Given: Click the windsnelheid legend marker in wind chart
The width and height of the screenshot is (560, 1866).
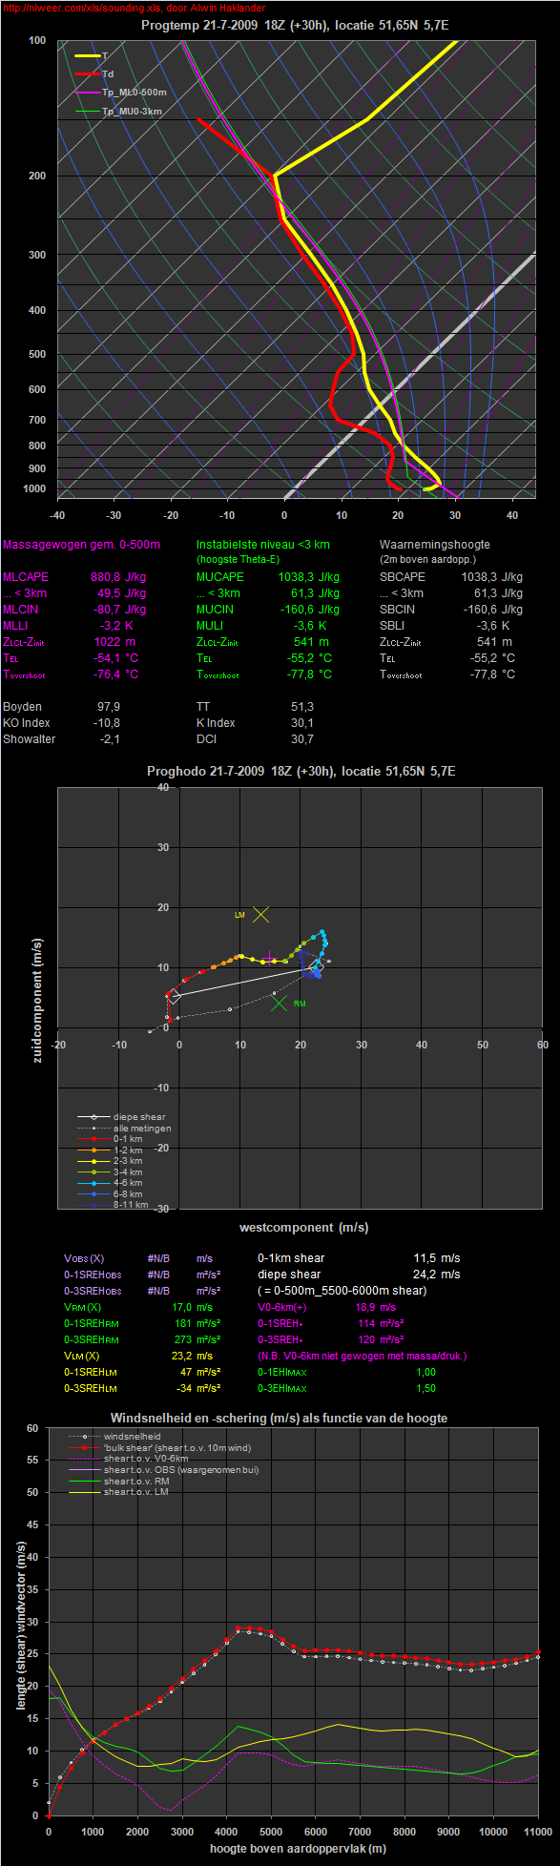Looking at the screenshot, I should tap(86, 1436).
